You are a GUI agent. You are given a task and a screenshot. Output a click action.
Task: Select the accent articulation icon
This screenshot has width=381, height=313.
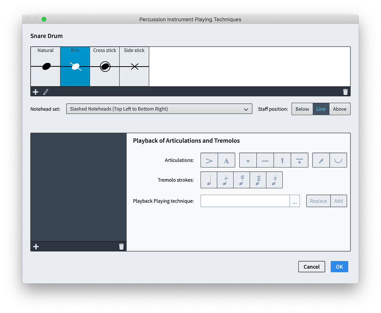pos(209,160)
